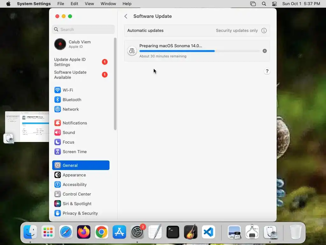Open the File menu
This screenshot has height=245, width=326.
[61, 4]
